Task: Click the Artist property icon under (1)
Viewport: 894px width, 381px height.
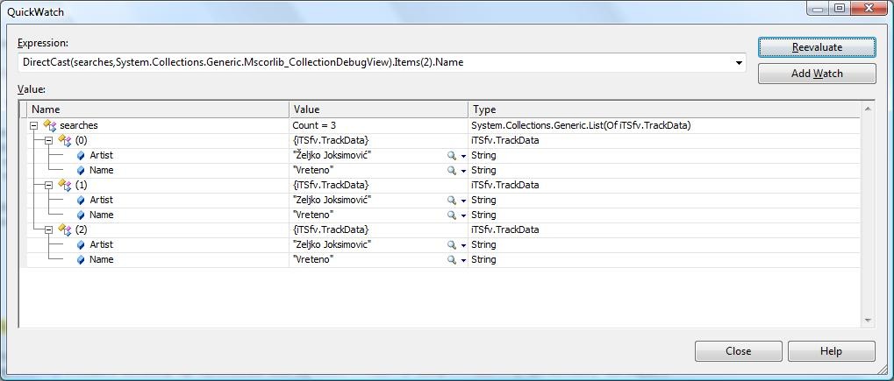Action: point(81,200)
